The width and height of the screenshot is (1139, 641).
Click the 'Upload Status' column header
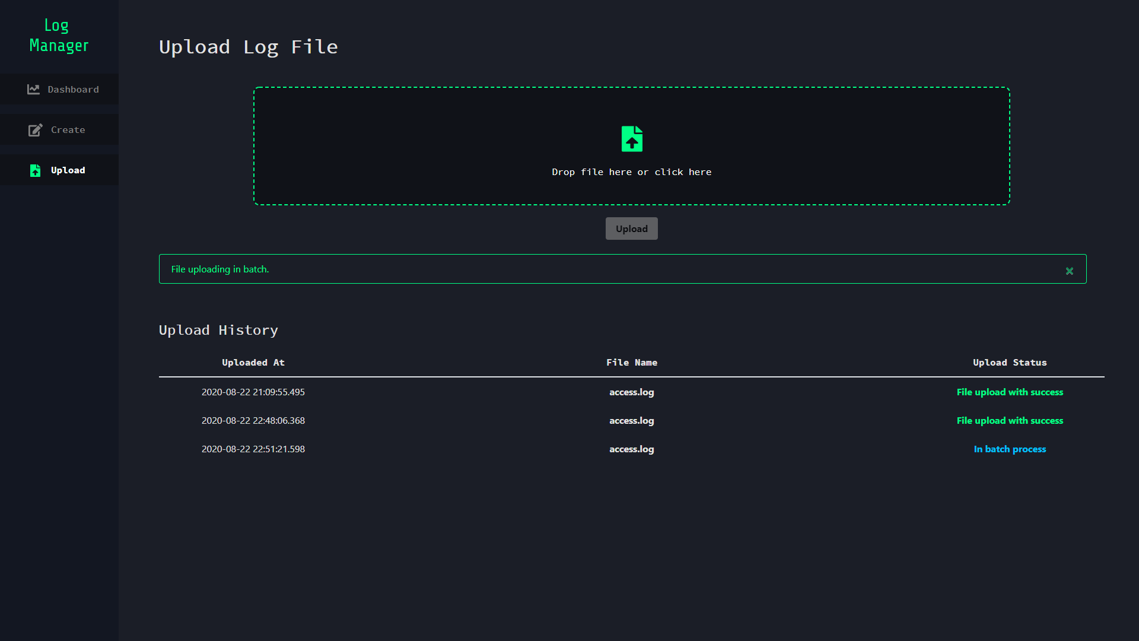(1009, 363)
